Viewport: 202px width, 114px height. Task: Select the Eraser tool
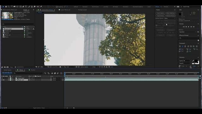pos(34,7)
